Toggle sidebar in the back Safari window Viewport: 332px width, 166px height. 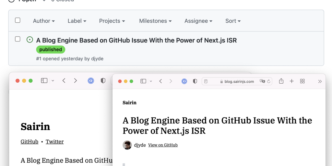[x=44, y=81]
